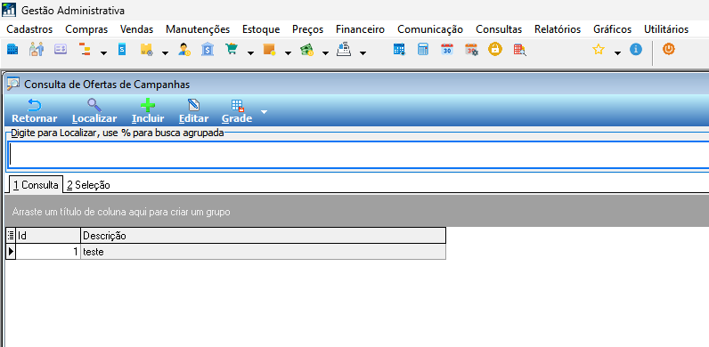The image size is (709, 347).
Task: Click the yellow package with gear icon
Action: click(146, 49)
